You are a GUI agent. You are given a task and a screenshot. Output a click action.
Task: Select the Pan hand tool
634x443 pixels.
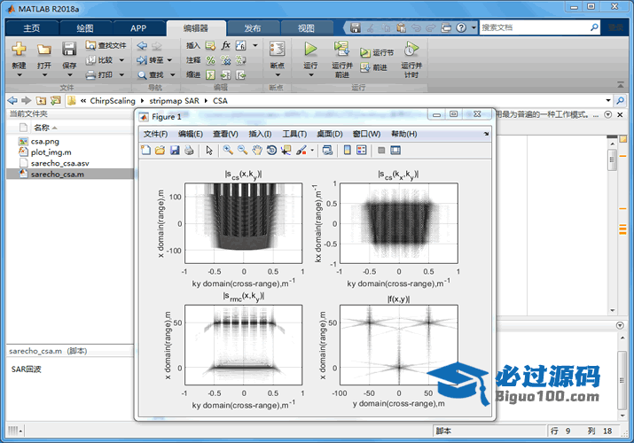[x=256, y=151]
